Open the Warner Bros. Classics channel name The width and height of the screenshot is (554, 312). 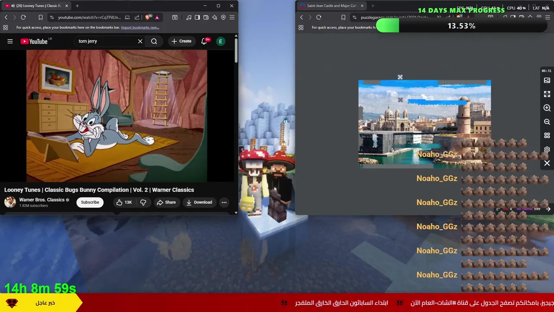pyautogui.click(x=42, y=200)
